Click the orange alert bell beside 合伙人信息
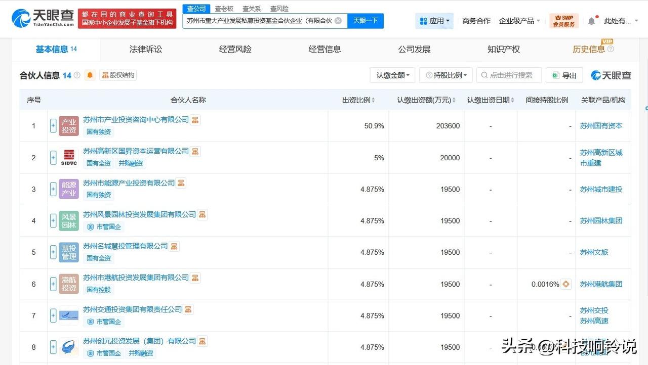The image size is (648, 365). [x=90, y=75]
